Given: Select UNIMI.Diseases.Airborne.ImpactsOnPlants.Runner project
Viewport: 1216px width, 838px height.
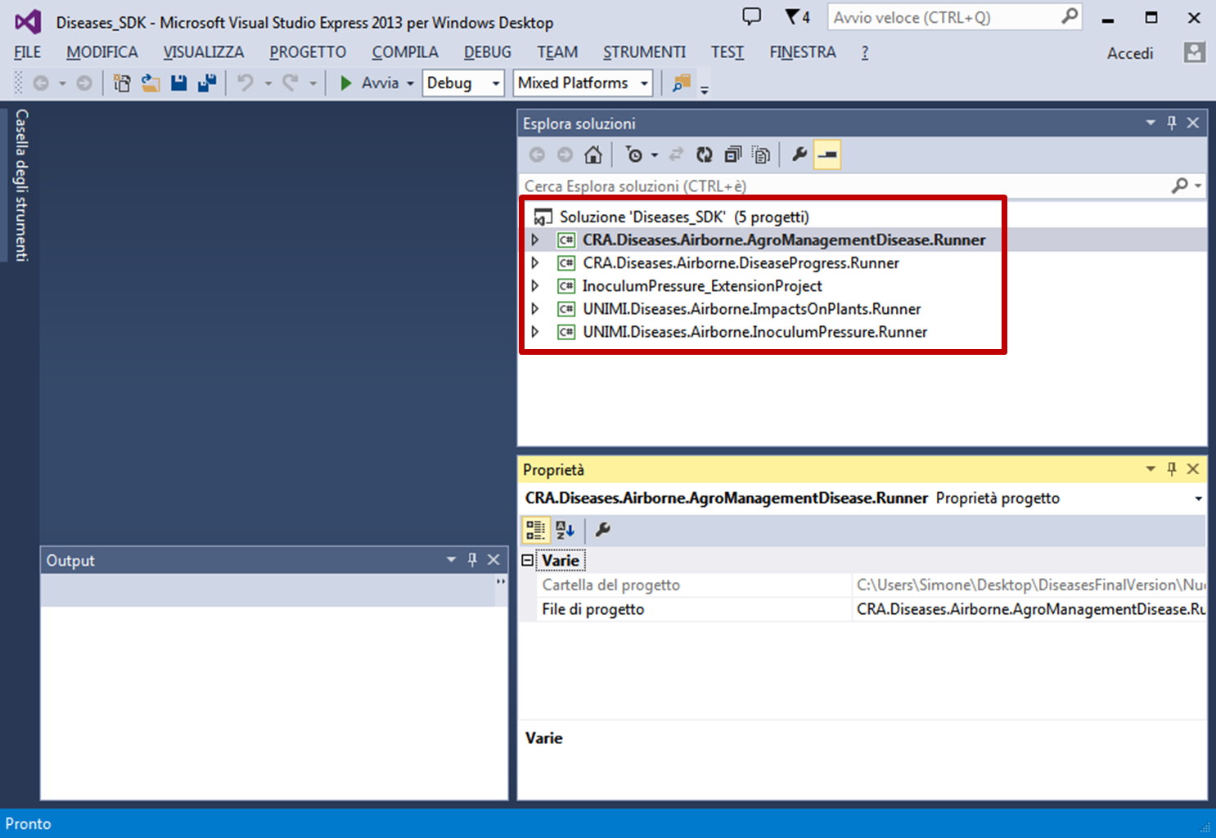Looking at the screenshot, I should (751, 308).
